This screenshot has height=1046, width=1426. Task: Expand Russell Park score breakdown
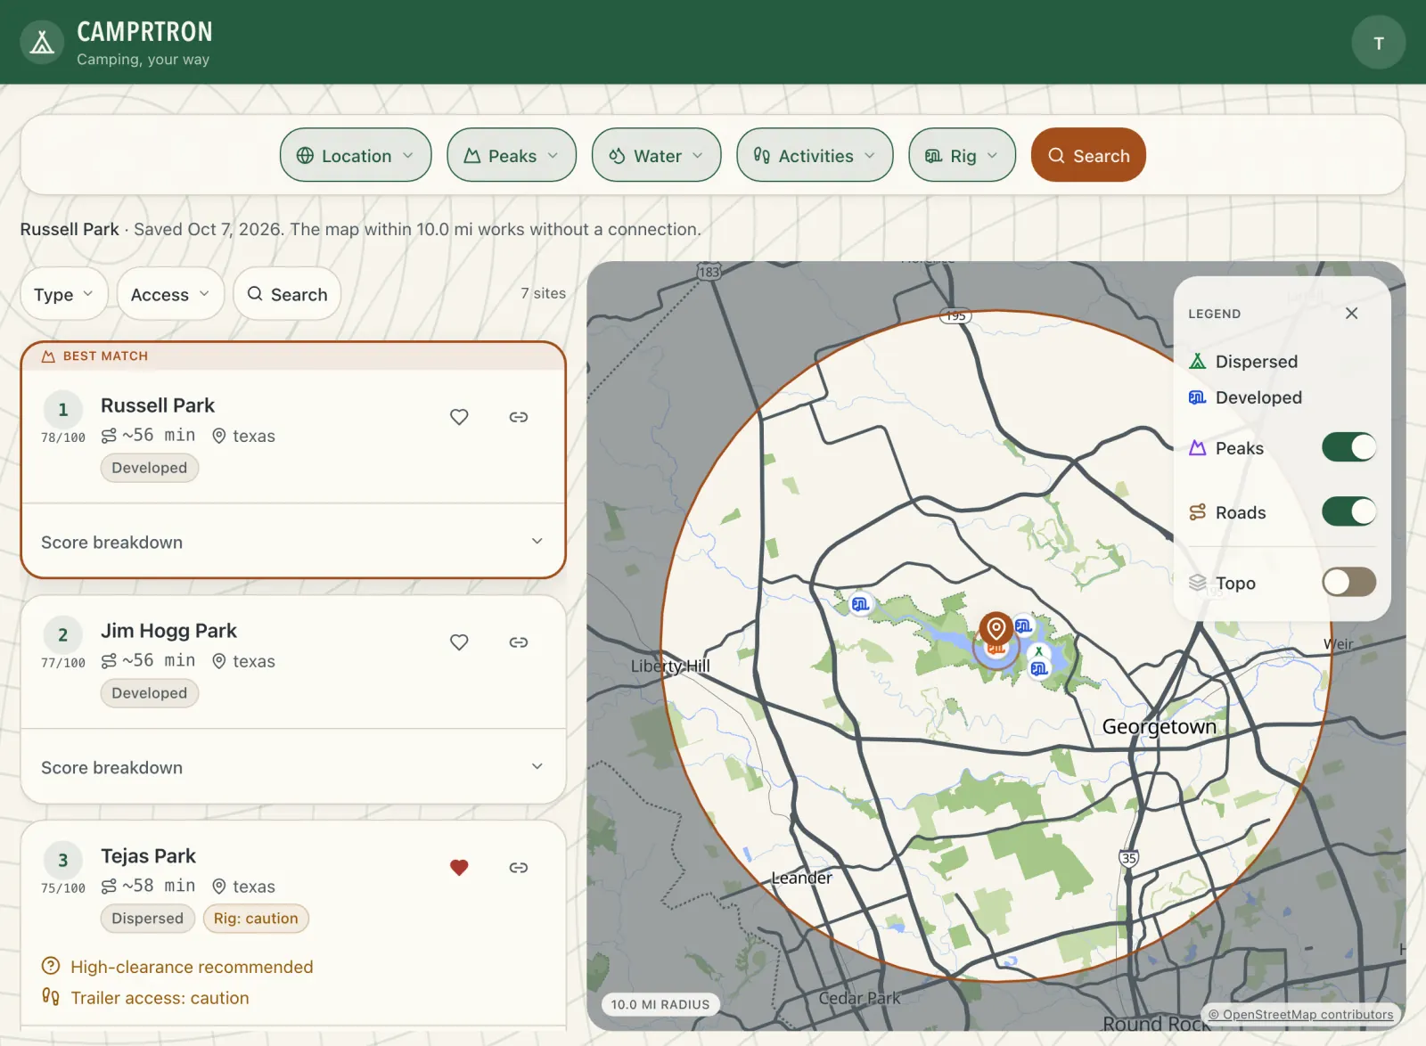point(293,542)
